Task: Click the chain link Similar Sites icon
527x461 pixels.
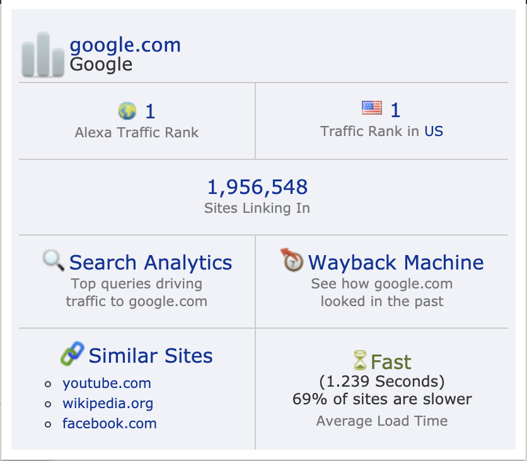Action: (x=72, y=353)
